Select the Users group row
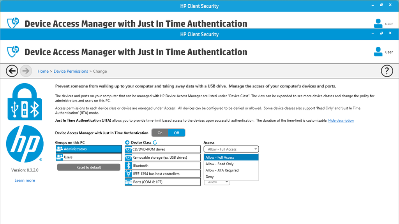Screen dimensions: 399x224 88,157
